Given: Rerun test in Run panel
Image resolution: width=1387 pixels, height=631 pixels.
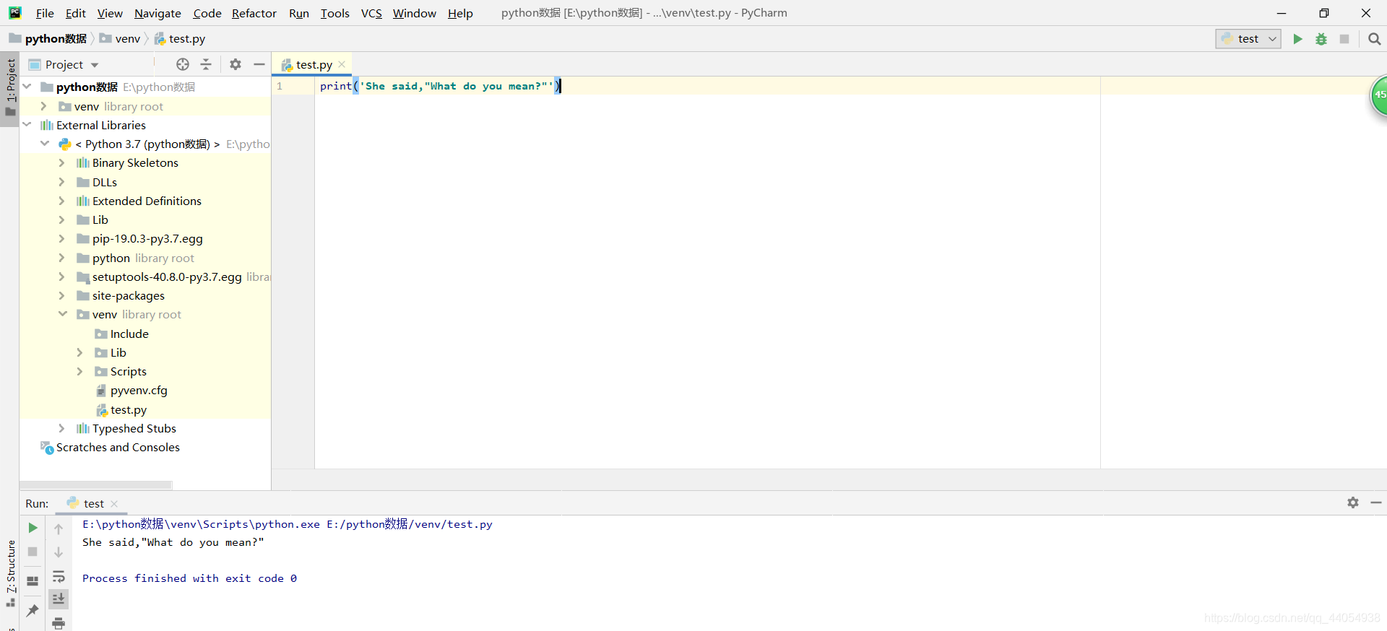Looking at the screenshot, I should 33,528.
